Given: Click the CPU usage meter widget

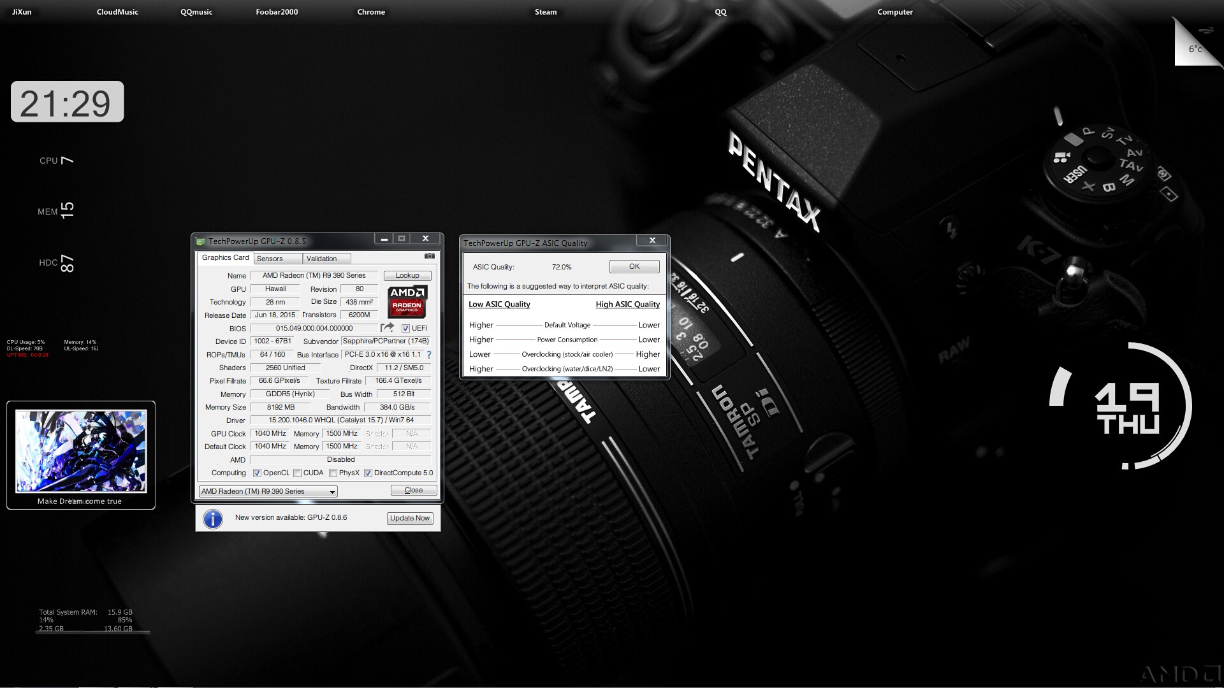Looking at the screenshot, I should pyautogui.click(x=57, y=161).
